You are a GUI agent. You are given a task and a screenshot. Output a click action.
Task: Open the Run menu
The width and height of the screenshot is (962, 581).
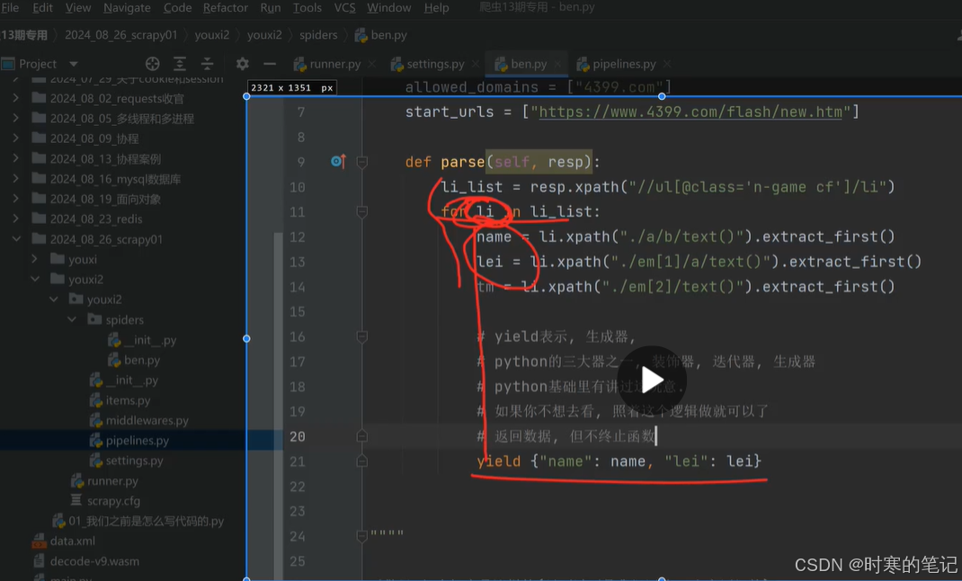click(x=270, y=8)
